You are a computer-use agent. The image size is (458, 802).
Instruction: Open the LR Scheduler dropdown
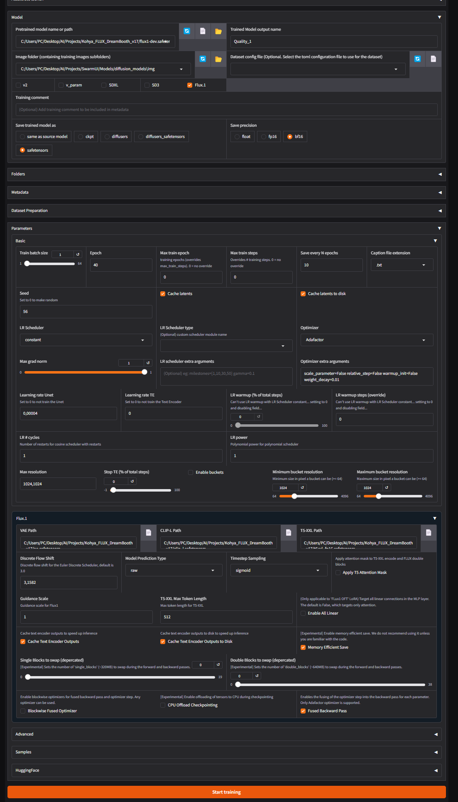tap(86, 340)
